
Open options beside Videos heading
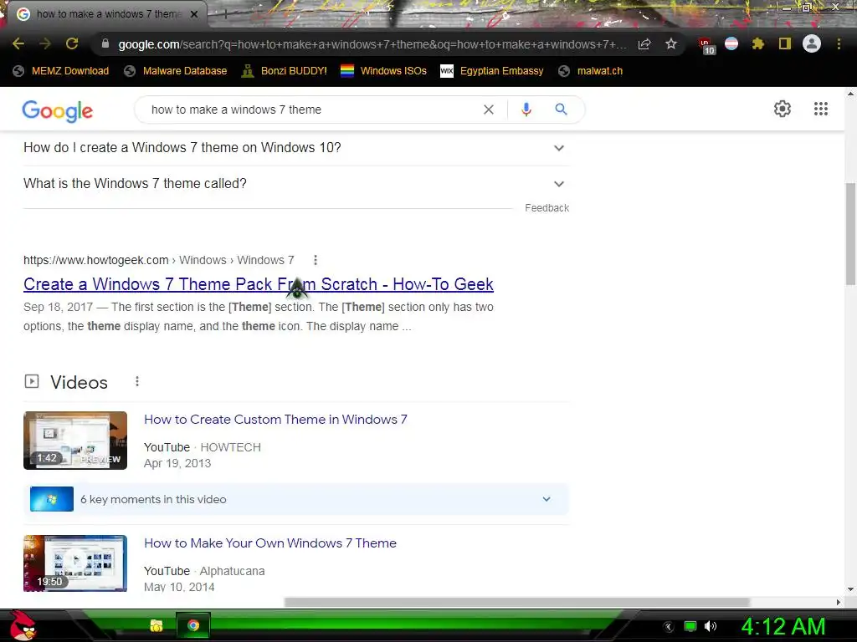coord(137,381)
